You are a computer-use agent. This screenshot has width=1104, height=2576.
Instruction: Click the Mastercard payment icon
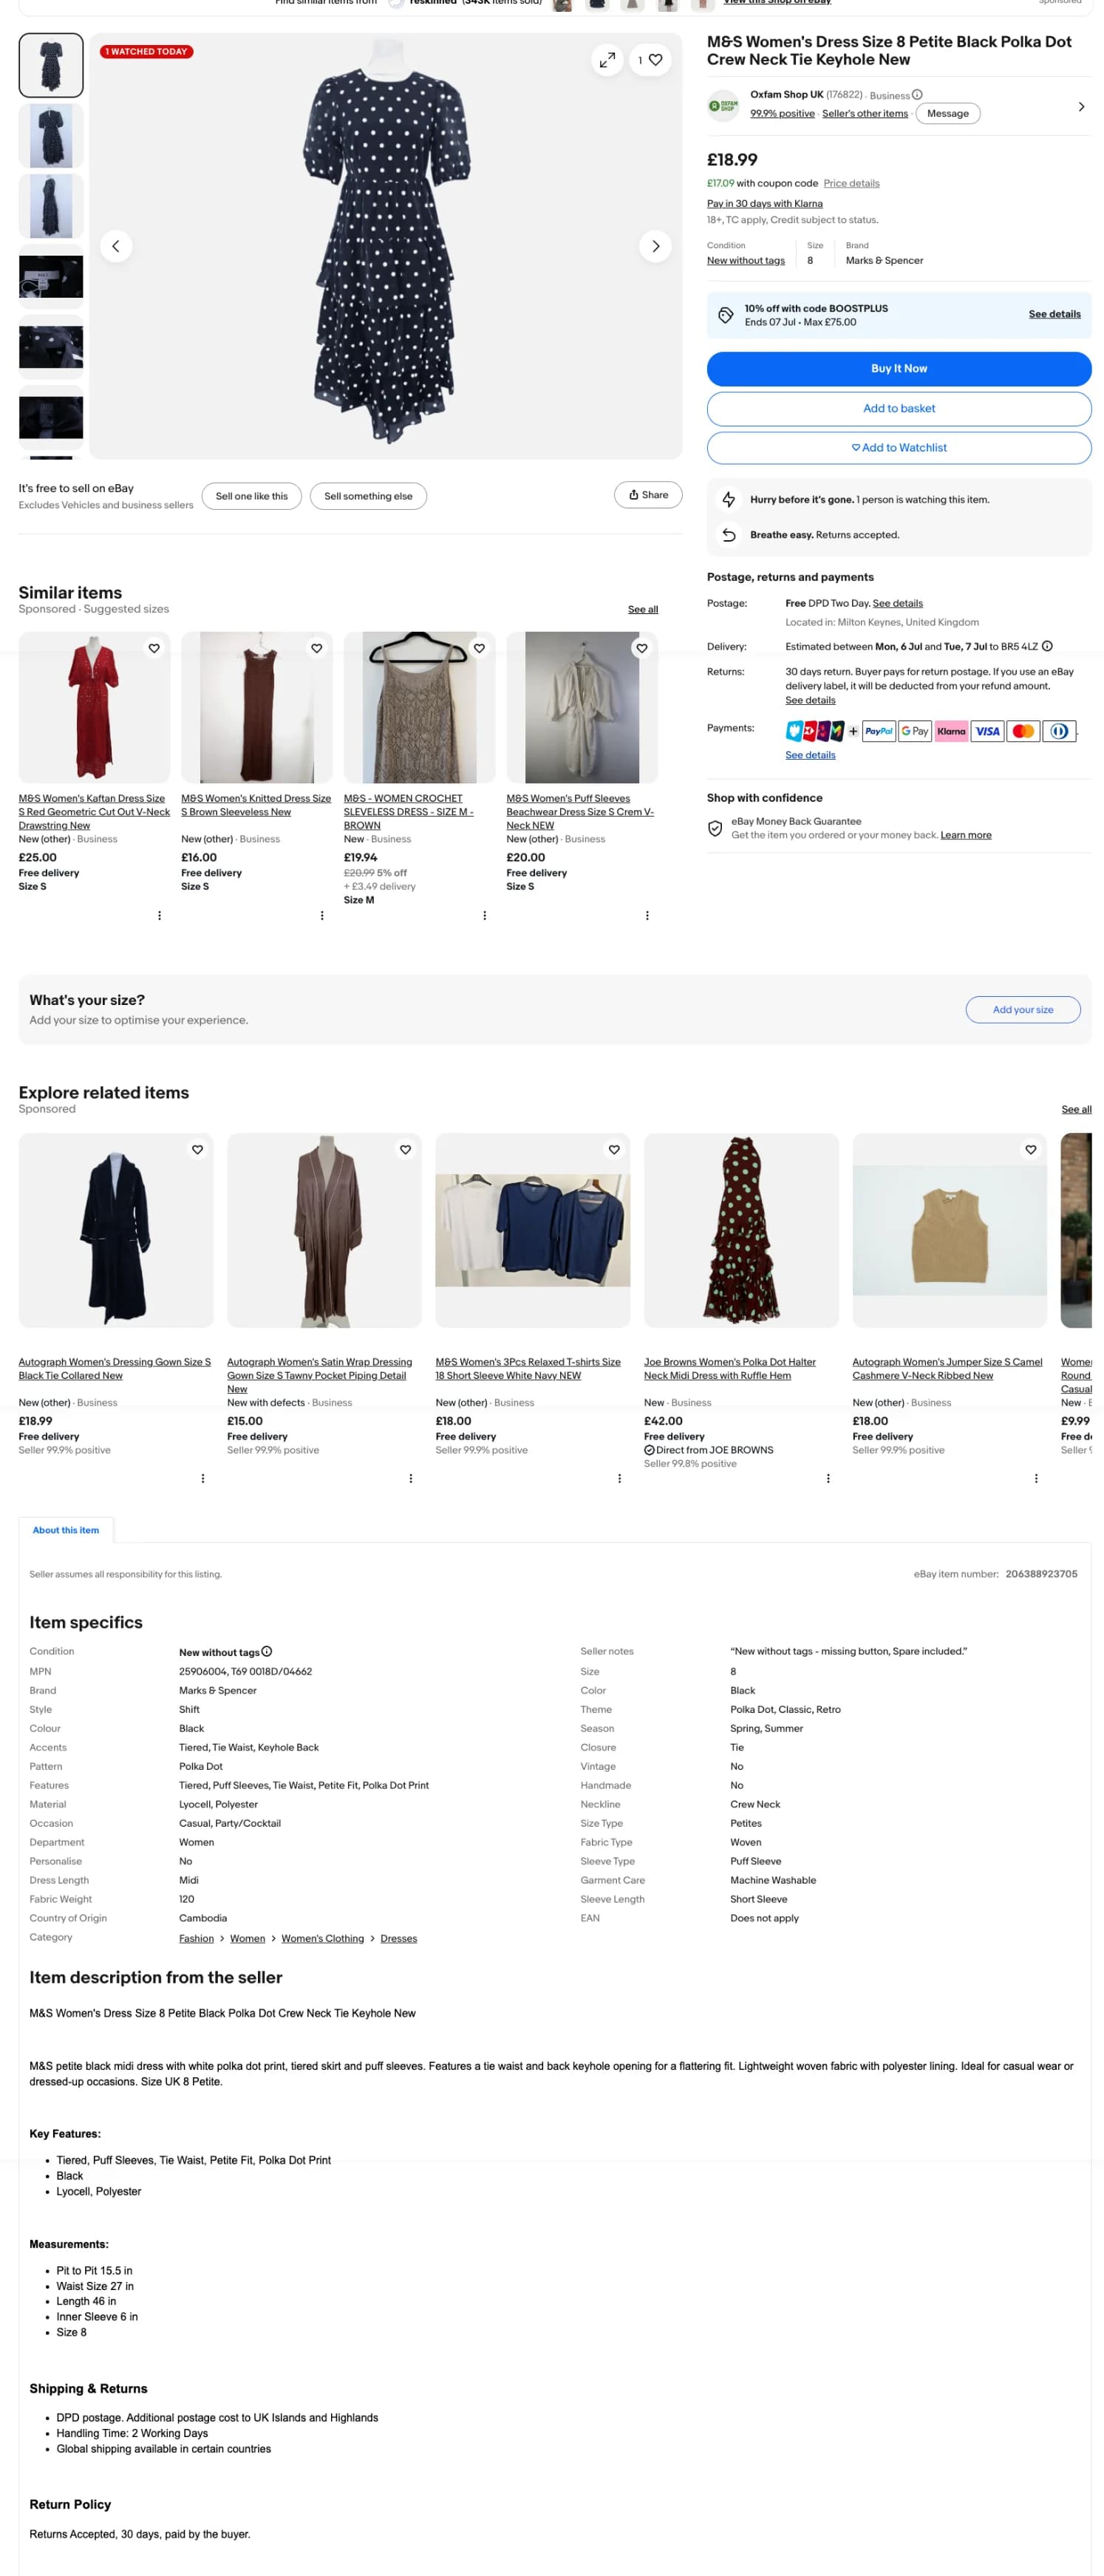(1023, 731)
